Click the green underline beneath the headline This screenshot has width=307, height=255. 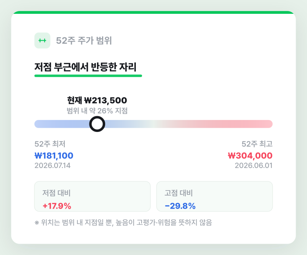pos(88,76)
